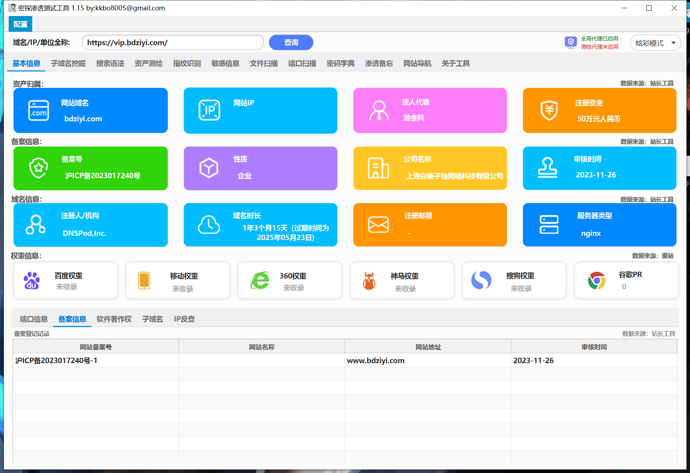The height and width of the screenshot is (473, 690).
Task: Click the 注册邮箱 envelope icon
Action: pos(379,225)
